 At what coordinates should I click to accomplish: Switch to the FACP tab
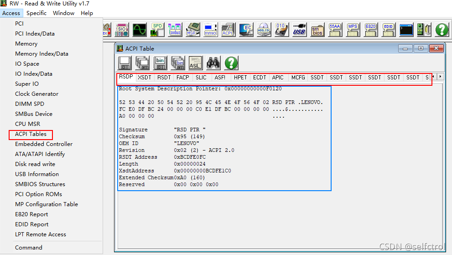[183, 77]
